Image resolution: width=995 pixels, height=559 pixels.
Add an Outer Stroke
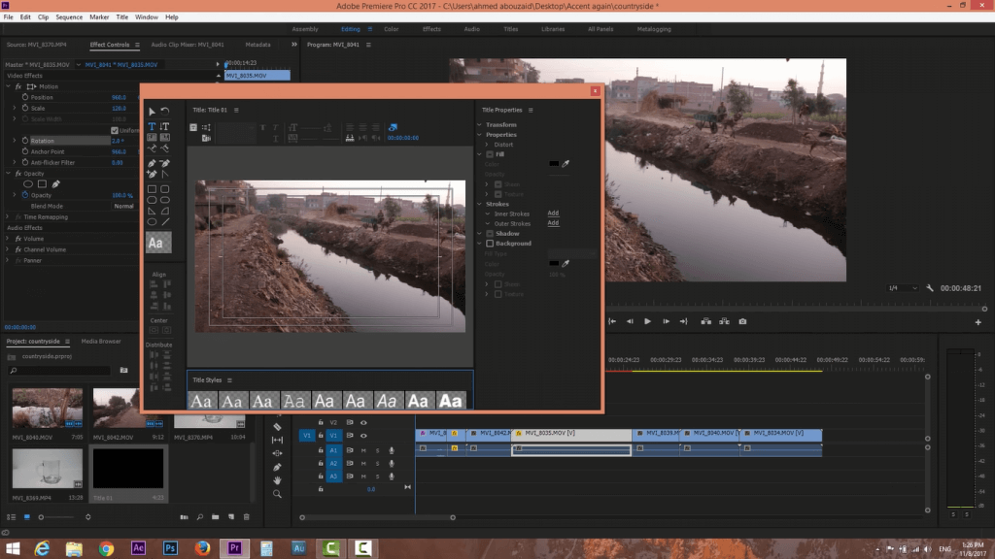553,223
